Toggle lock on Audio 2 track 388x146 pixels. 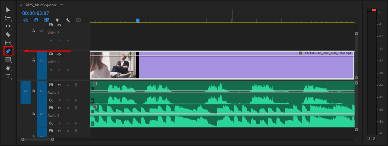pos(34,114)
